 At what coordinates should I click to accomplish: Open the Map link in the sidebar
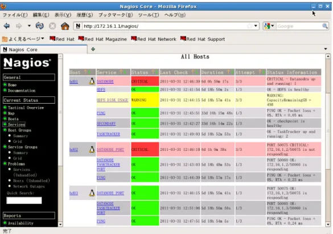pyautogui.click(x=11, y=113)
